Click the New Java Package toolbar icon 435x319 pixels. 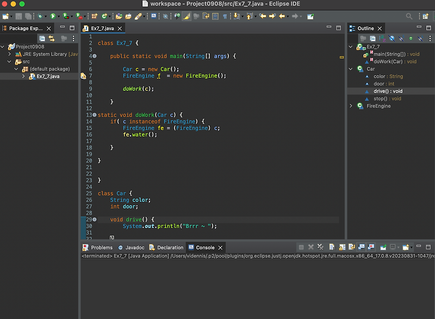tap(95, 16)
